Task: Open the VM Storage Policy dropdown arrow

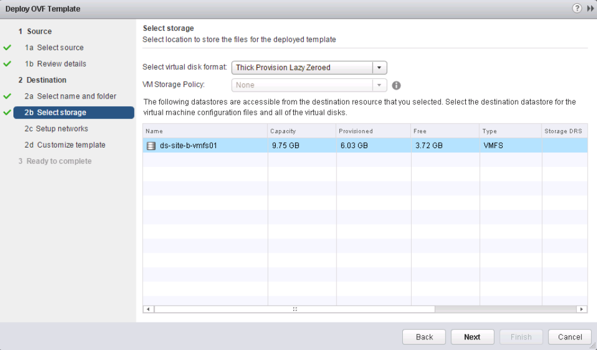Action: [379, 85]
